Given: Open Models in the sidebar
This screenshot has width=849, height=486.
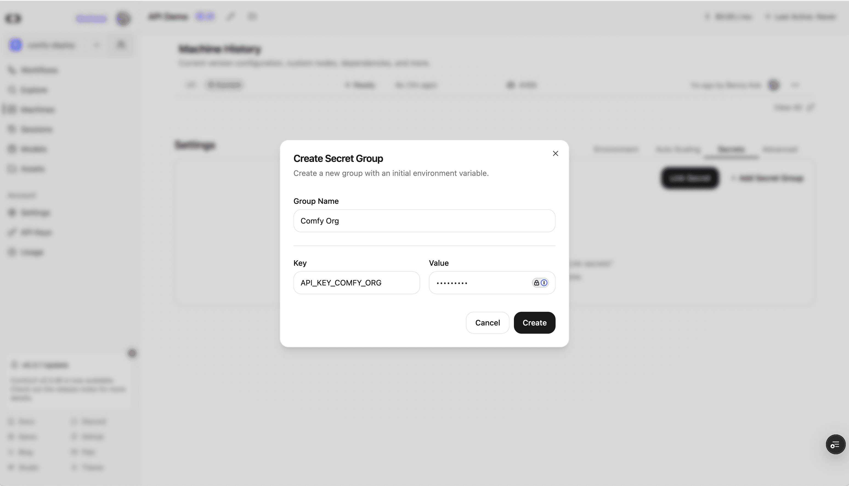Looking at the screenshot, I should click(33, 149).
